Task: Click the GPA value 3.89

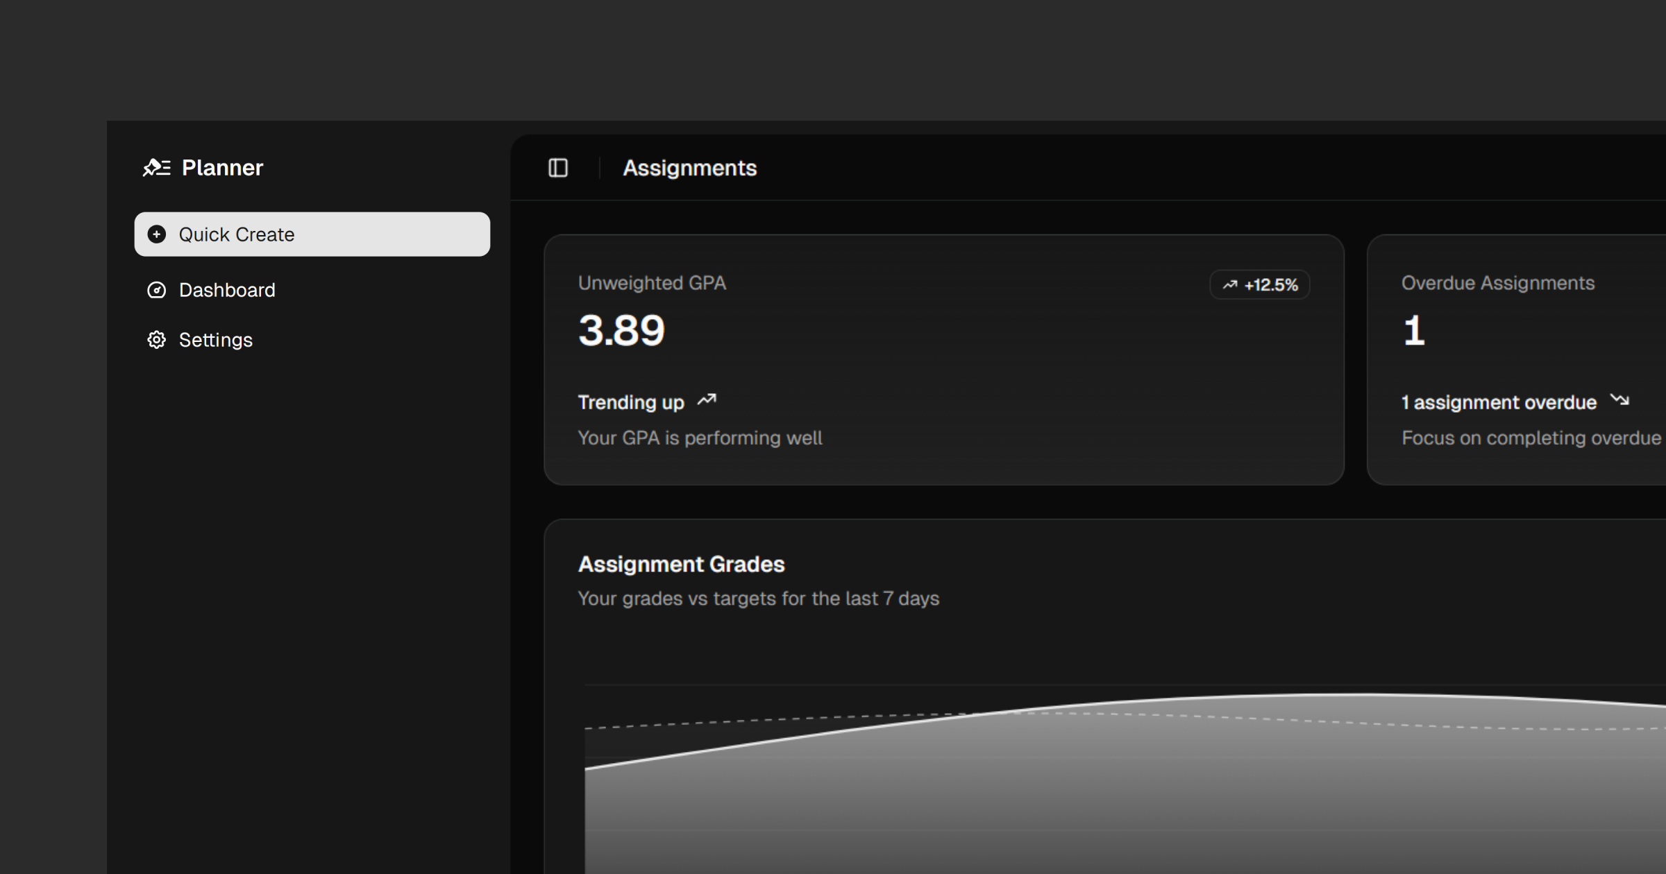Action: pos(622,331)
